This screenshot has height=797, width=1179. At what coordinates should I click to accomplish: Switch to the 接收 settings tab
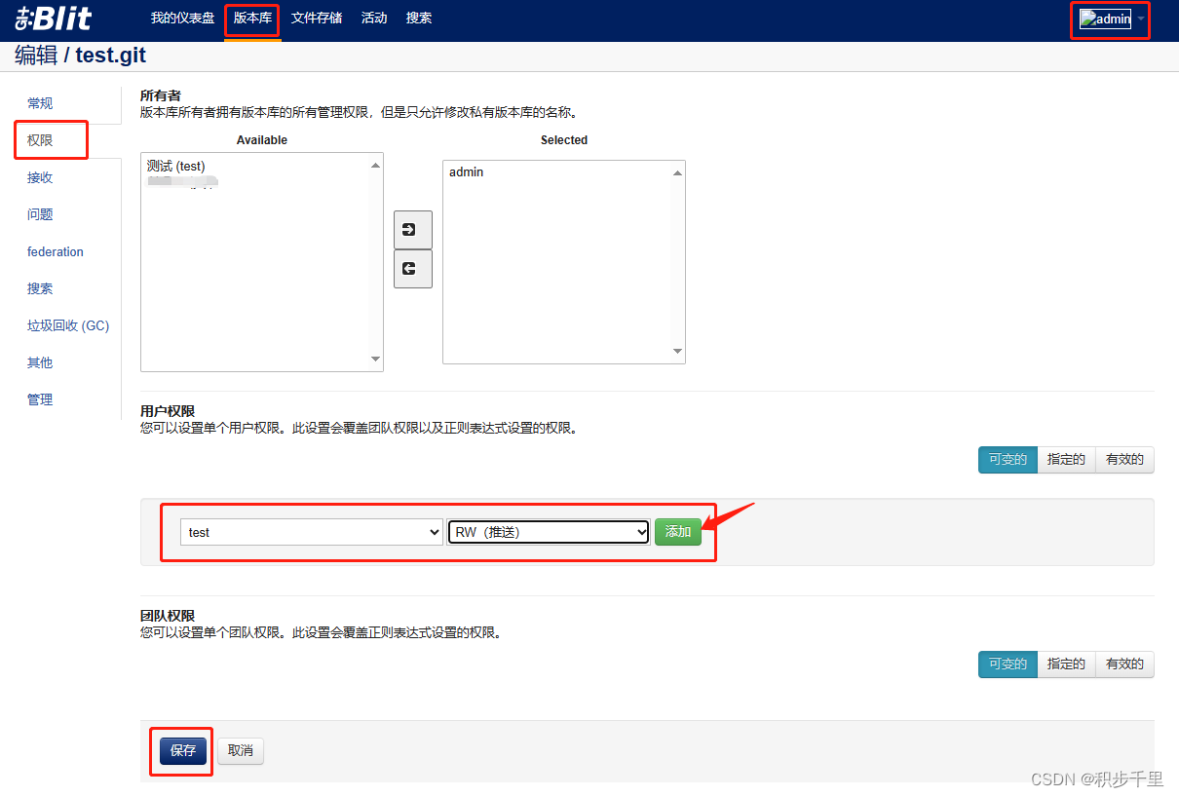tap(40, 177)
